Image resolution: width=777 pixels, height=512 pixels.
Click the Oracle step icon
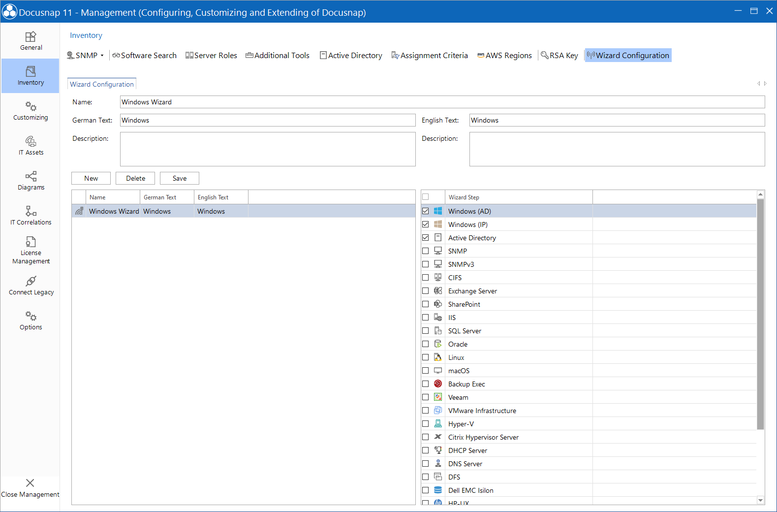[438, 344]
